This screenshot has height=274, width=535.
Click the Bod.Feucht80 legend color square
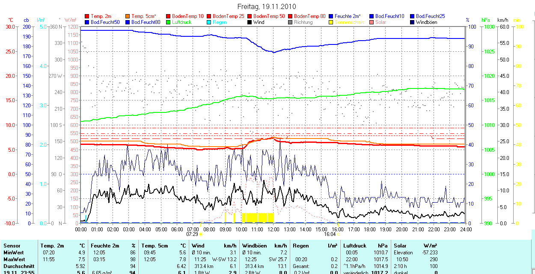[x=128, y=22]
